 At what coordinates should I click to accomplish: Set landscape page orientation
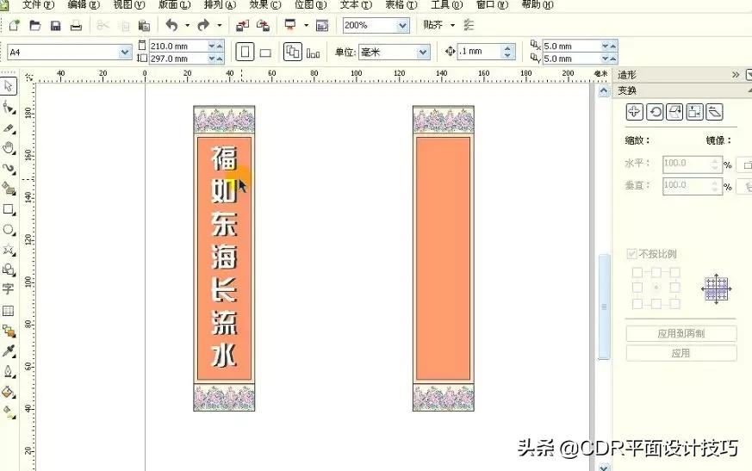click(265, 53)
